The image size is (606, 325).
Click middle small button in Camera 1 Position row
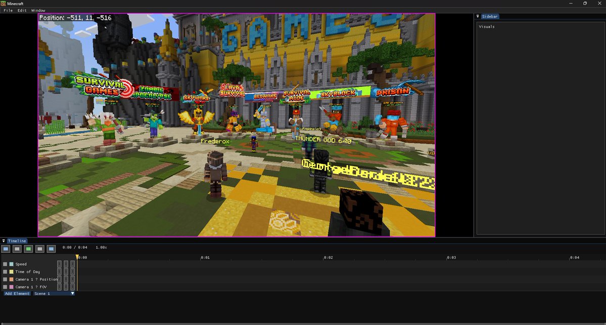pos(66,279)
